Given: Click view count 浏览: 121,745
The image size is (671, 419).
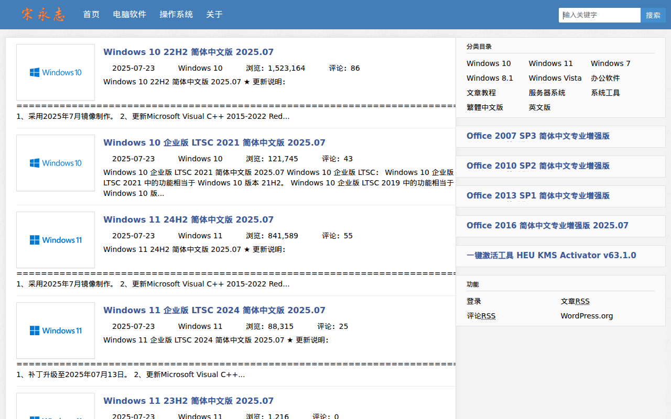Looking at the screenshot, I should point(272,159).
